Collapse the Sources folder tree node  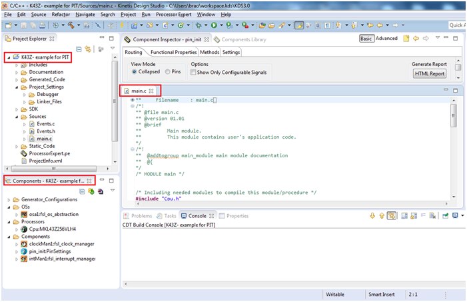pyautogui.click(x=17, y=116)
